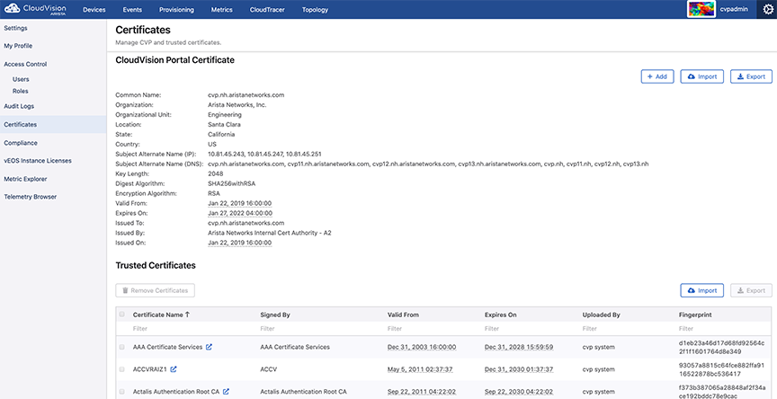Click the Expires On column header
Image resolution: width=777 pixels, height=399 pixels.
(x=500, y=315)
